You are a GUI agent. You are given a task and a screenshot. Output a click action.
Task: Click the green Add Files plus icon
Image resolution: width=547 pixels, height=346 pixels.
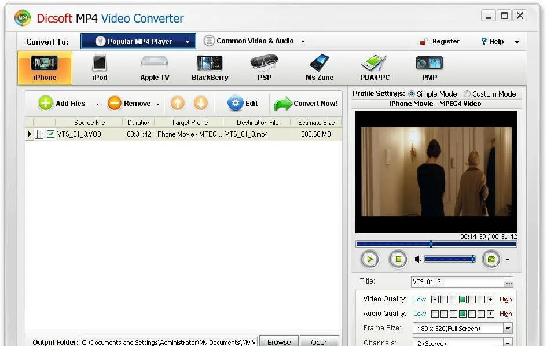point(45,103)
